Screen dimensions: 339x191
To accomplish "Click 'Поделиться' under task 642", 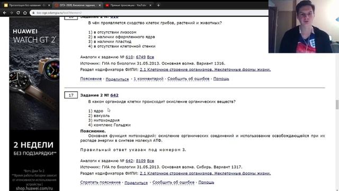I will coord(136,183).
